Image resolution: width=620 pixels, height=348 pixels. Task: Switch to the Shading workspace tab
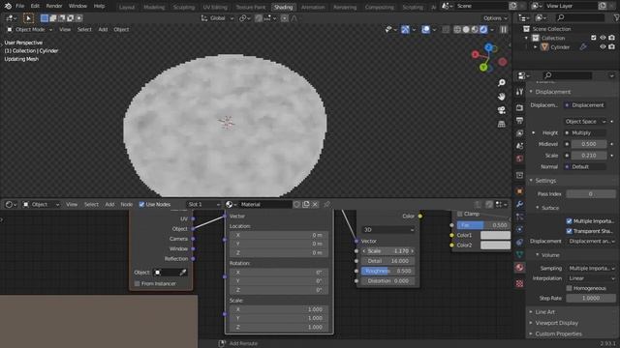[x=283, y=7]
